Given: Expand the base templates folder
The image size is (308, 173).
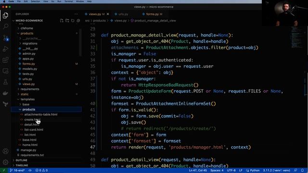Looking at the screenshot, I should point(26,104).
